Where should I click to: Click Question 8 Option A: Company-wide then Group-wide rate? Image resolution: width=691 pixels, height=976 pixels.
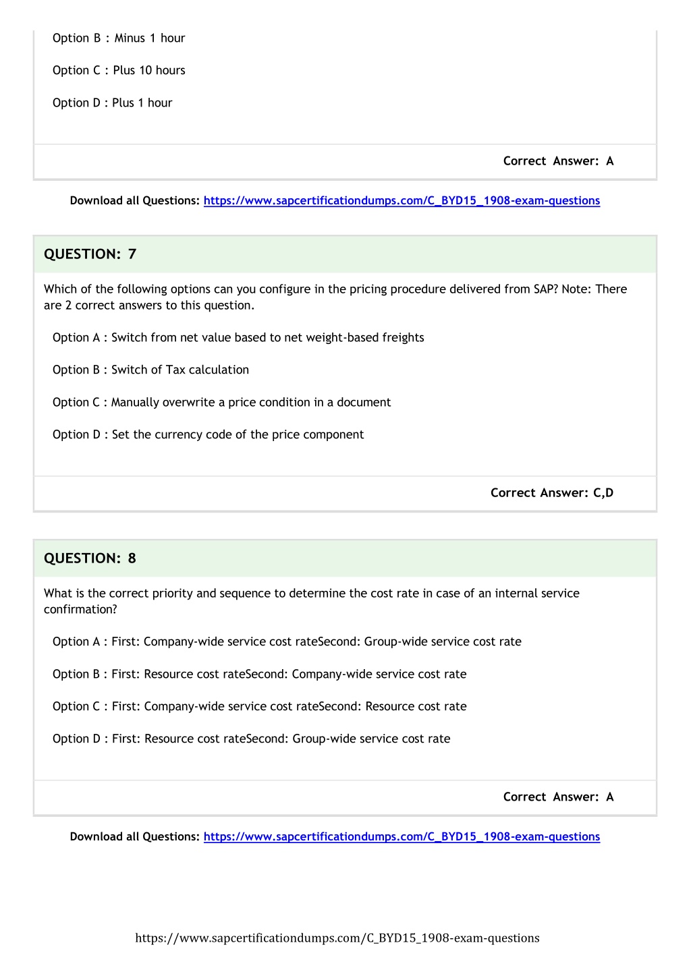[287, 641]
